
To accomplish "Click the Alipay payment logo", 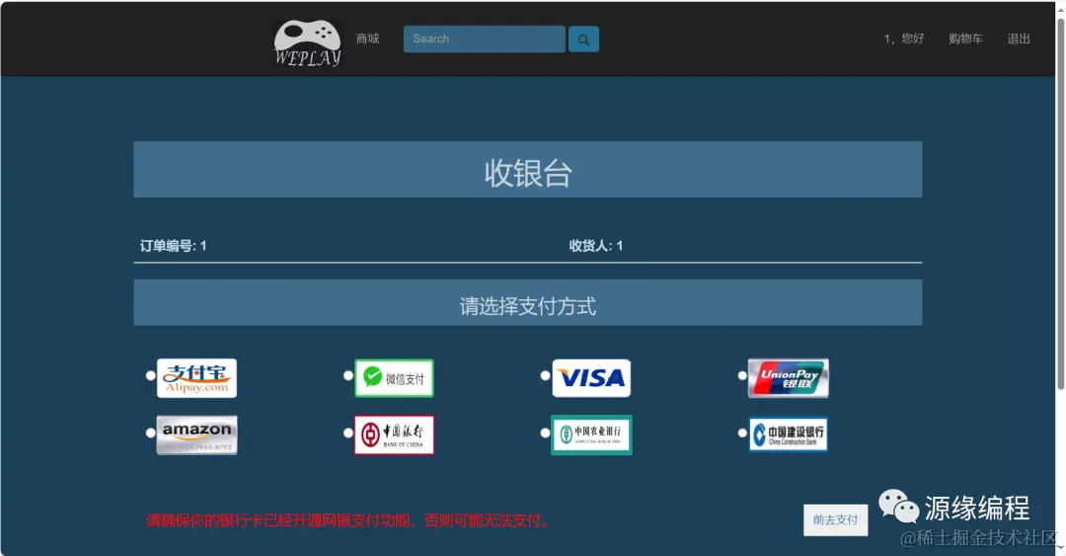I will [x=196, y=378].
